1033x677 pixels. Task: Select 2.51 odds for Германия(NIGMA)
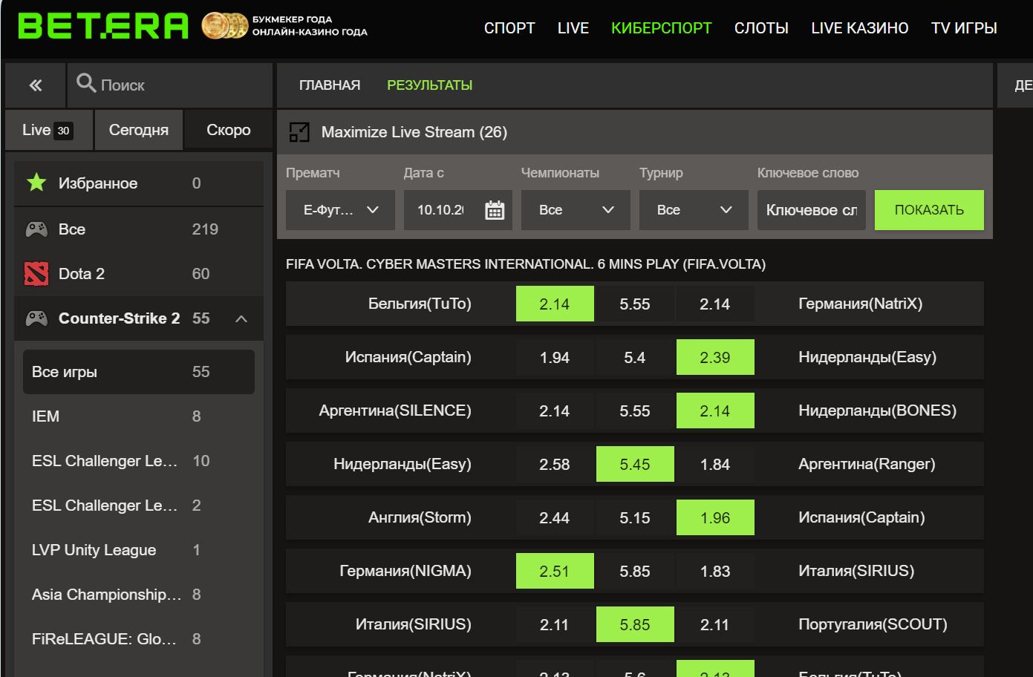pyautogui.click(x=555, y=571)
